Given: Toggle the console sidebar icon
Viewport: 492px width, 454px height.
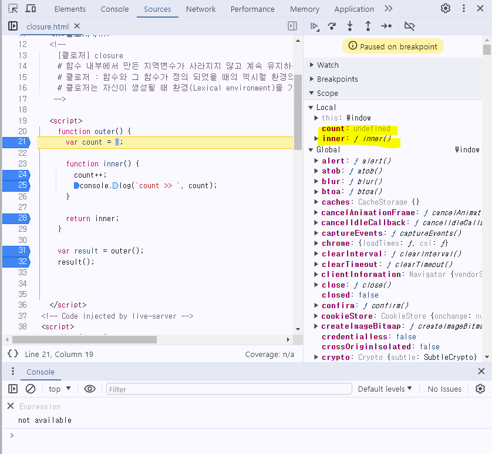Looking at the screenshot, I should tap(13, 389).
